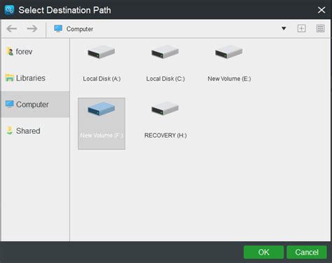The width and height of the screenshot is (332, 263).
Task: Create a new folder with the plus icon
Action: pyautogui.click(x=301, y=29)
